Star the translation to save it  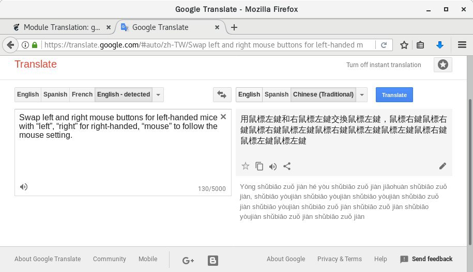pos(246,166)
